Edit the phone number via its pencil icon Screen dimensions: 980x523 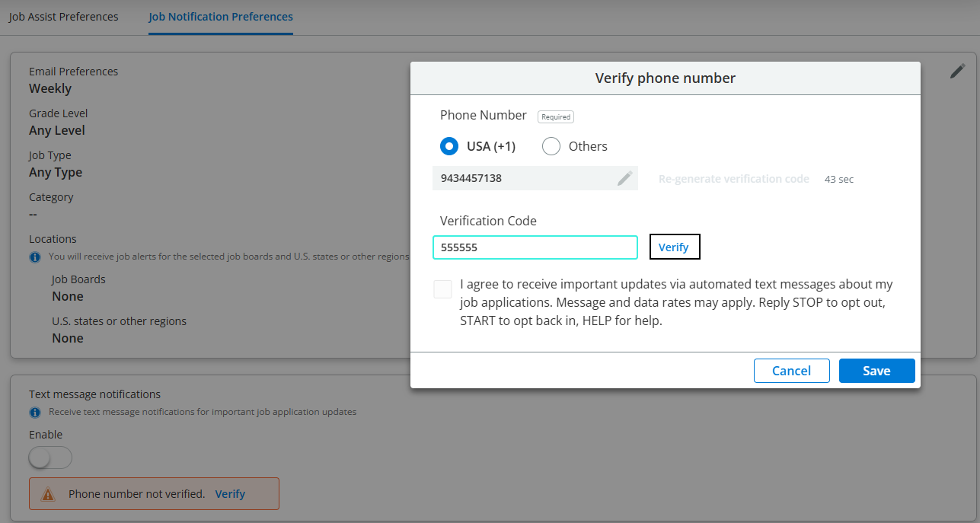[624, 178]
